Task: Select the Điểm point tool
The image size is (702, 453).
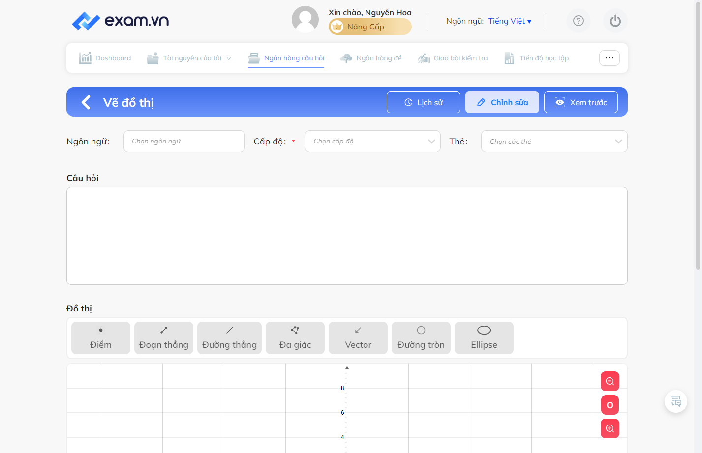Action: 101,338
